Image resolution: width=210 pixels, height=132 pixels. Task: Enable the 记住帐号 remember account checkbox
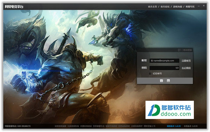tap(150, 73)
